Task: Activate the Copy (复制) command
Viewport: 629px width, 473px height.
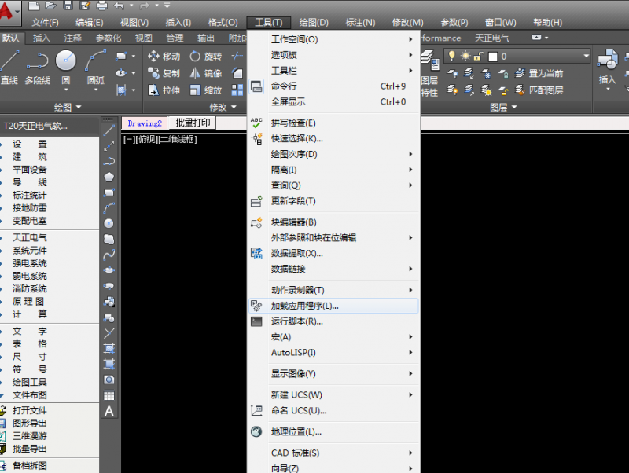Action: [x=164, y=73]
